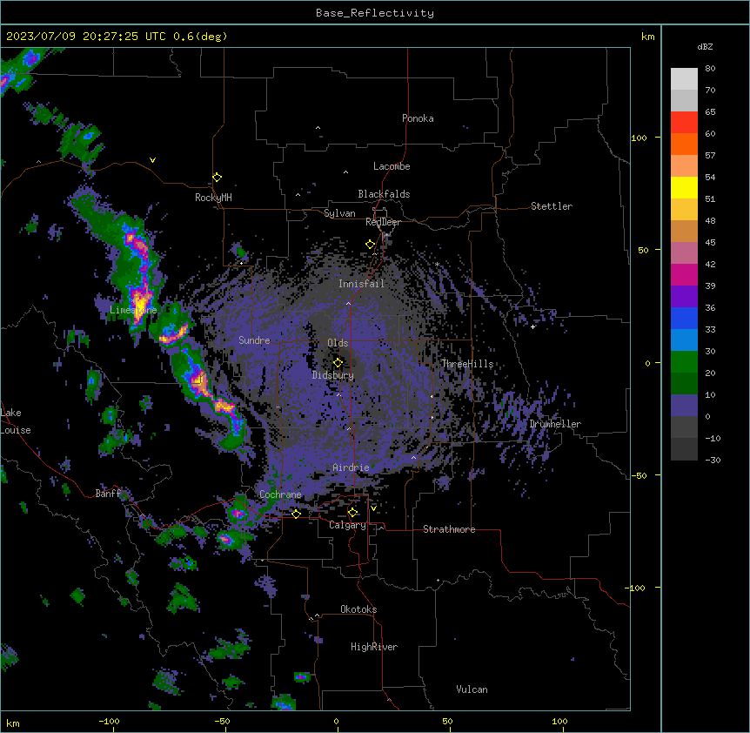The height and width of the screenshot is (733, 750).
Task: Click the yellow radar marker near Didsbury
Action: click(x=338, y=363)
